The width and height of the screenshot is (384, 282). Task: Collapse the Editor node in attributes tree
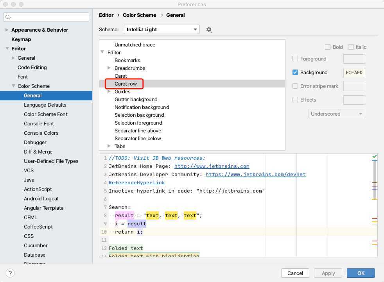pos(102,52)
